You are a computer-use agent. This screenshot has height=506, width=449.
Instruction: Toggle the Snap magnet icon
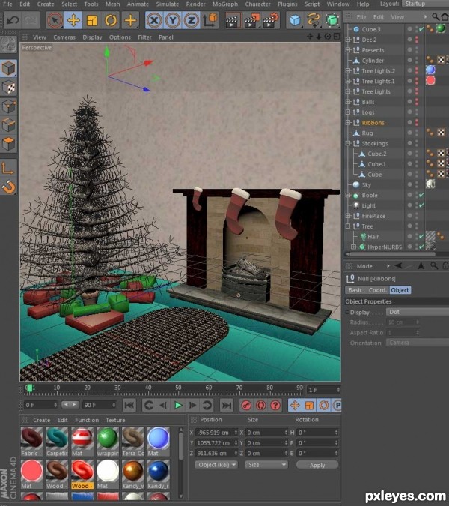click(x=8, y=187)
